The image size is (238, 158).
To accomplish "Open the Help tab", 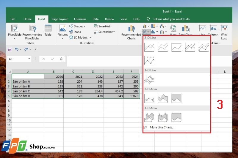I will pyautogui.click(x=136, y=19).
